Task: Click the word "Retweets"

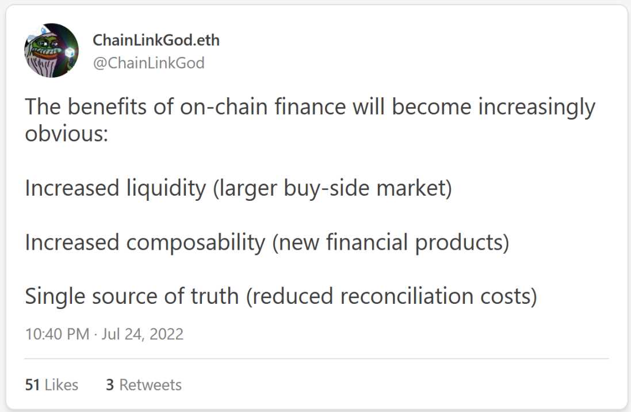Action: (150, 384)
